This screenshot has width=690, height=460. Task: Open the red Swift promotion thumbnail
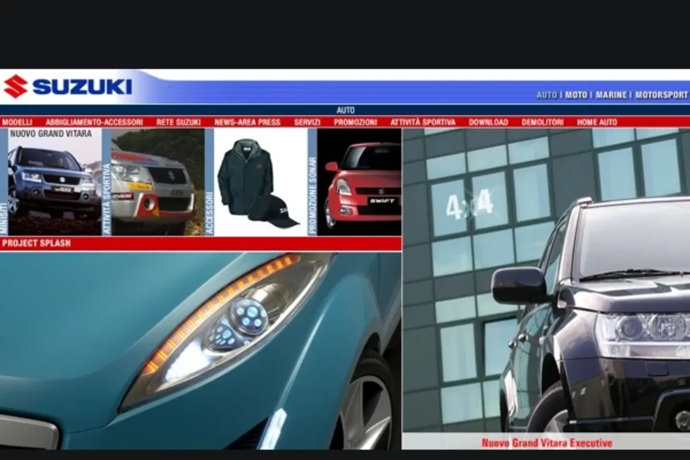click(x=359, y=182)
